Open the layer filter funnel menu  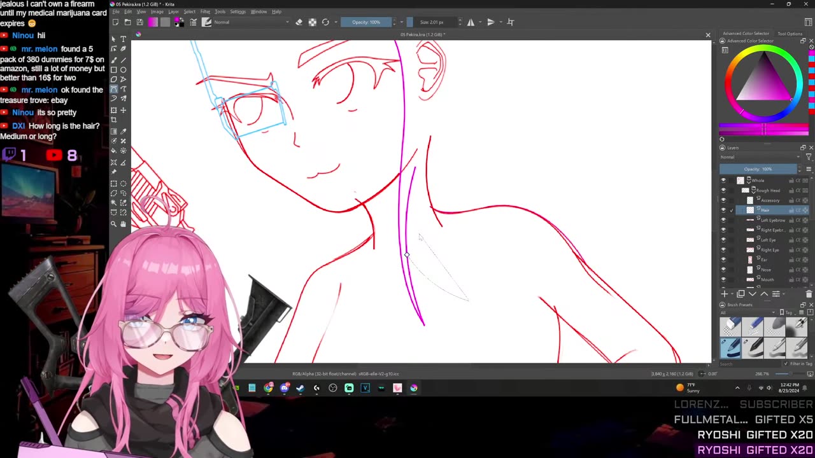click(x=809, y=157)
